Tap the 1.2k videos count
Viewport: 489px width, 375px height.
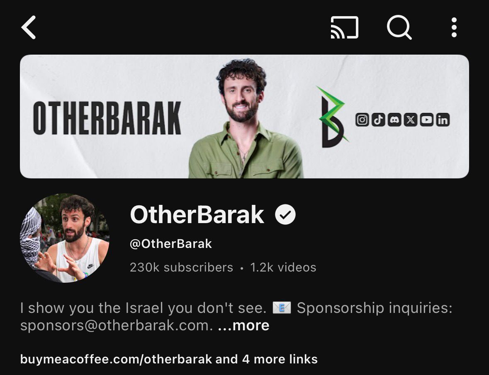283,267
